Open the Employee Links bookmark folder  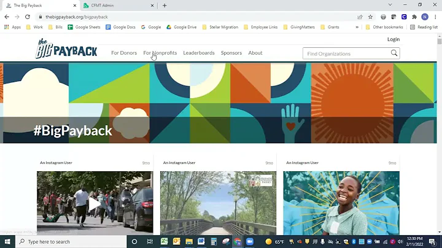tap(261, 27)
